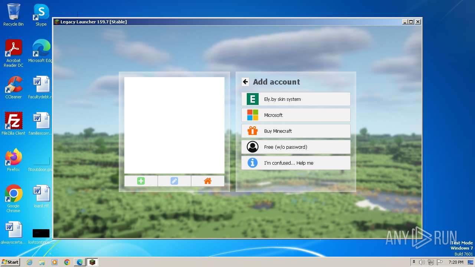
Task: Open Internet Explorer from taskbar
Action: tap(29, 262)
